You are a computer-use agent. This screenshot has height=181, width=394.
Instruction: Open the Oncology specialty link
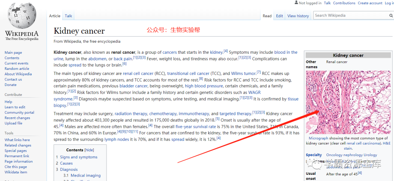(x=334, y=155)
